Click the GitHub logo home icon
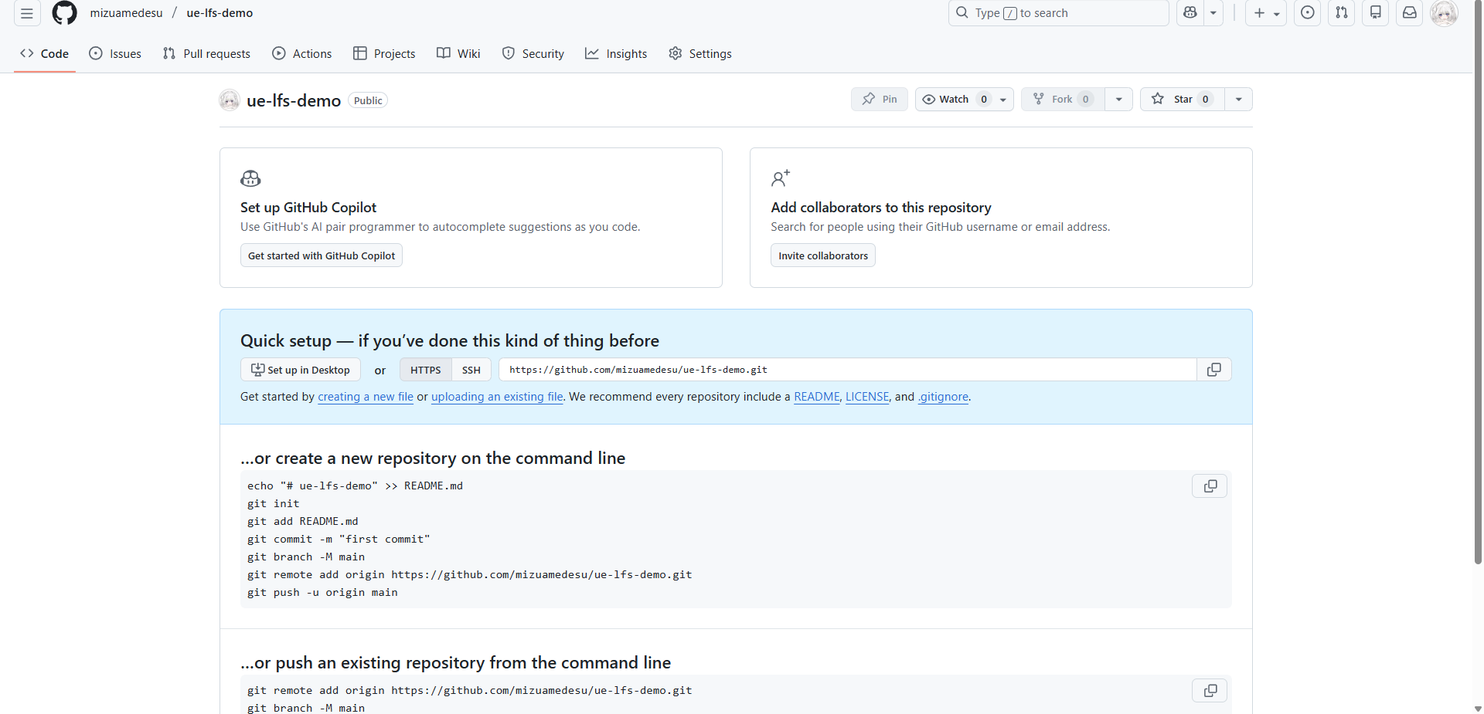The image size is (1484, 714). pos(64,13)
